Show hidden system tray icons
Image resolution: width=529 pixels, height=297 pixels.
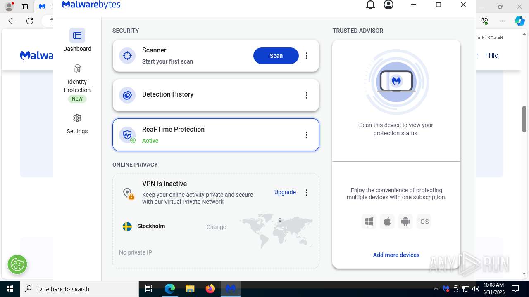coord(436,289)
